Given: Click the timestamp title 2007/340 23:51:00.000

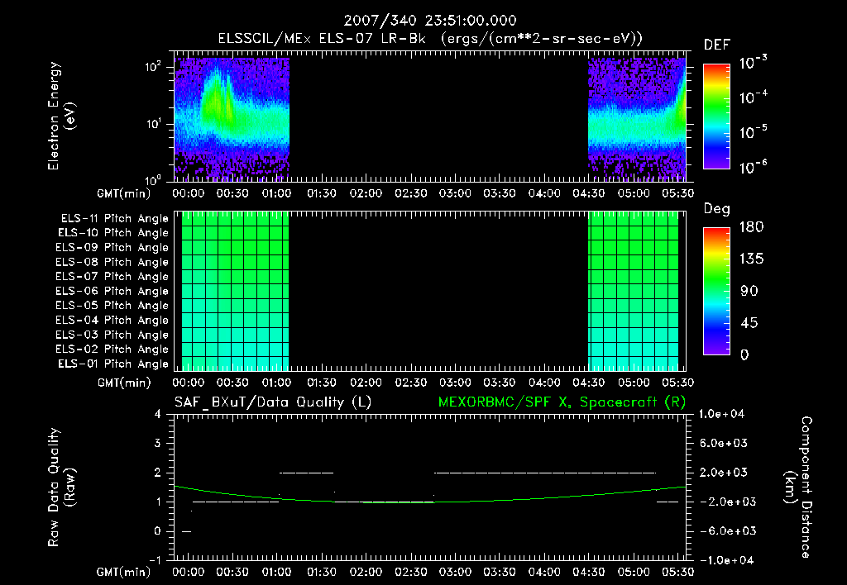Looking at the screenshot, I should 430,21.
